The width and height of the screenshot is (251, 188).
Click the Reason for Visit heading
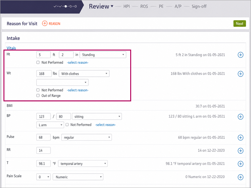pos(22,24)
